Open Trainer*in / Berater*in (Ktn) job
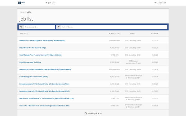Viewport: 186px width, 116px height. pyautogui.click(x=44, y=106)
